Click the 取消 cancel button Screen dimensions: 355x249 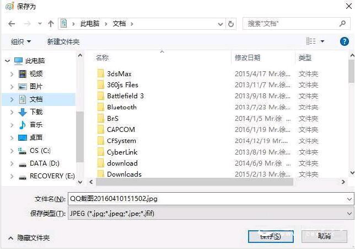coord(324,236)
